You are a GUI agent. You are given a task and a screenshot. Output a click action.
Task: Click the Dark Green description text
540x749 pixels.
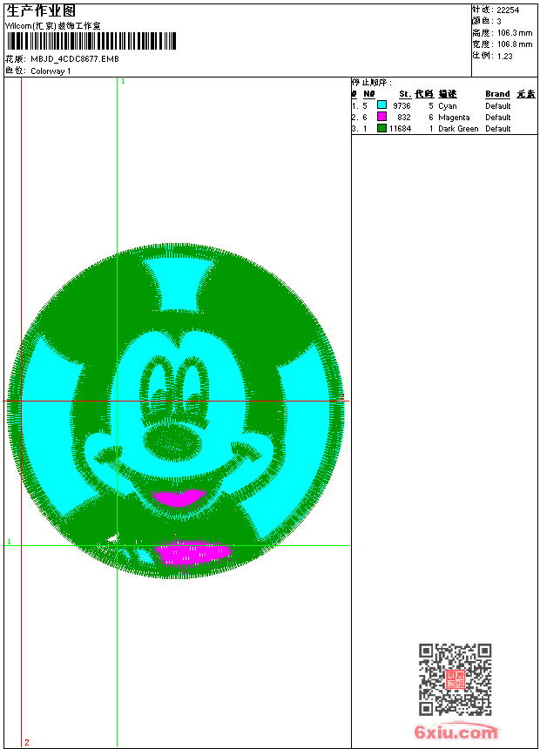(x=458, y=129)
